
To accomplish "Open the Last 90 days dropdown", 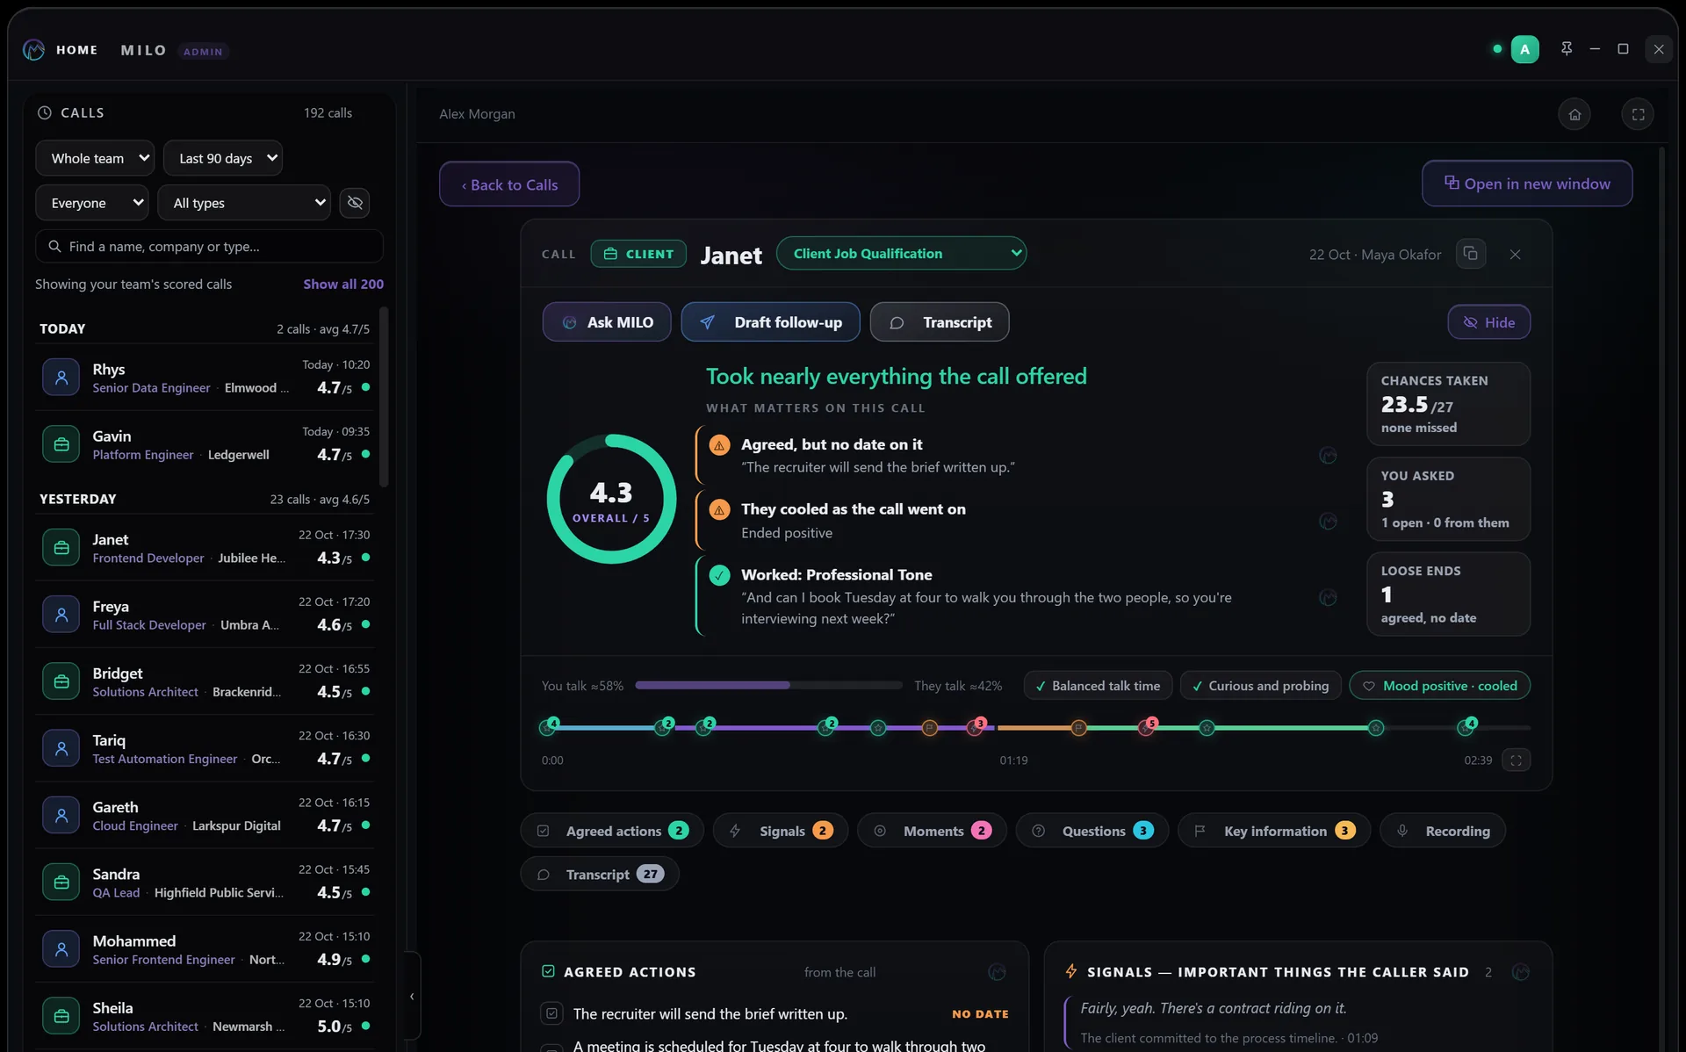I will coord(223,158).
